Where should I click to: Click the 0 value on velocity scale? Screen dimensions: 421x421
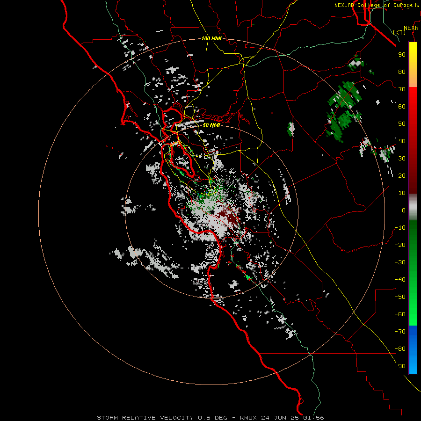click(x=404, y=210)
